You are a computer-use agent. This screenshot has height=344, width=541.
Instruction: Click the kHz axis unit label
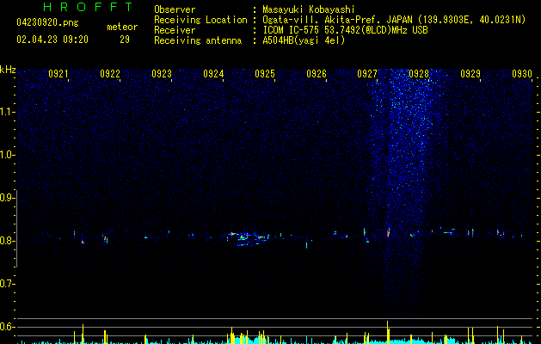click(8, 70)
